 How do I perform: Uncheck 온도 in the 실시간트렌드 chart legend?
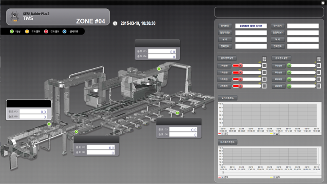coord(222,134)
